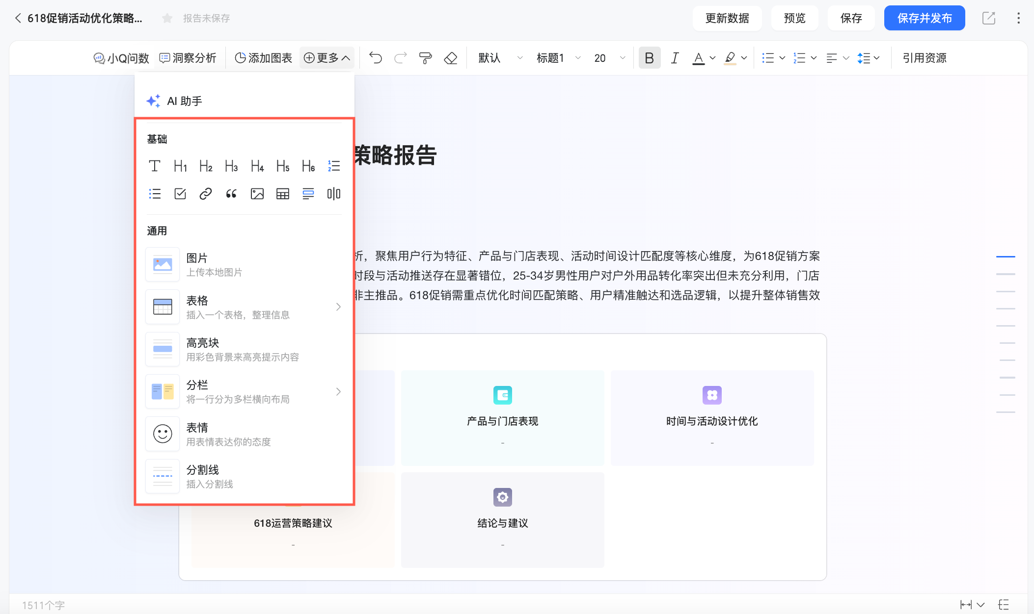Open the 标题1 style dropdown
1034x614 pixels.
tap(558, 58)
